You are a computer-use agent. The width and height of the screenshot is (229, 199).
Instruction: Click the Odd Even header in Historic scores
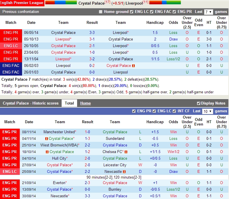point(199,122)
